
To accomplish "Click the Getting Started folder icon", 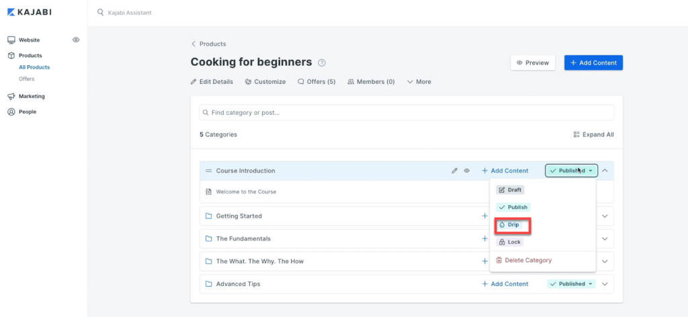I will [x=209, y=216].
